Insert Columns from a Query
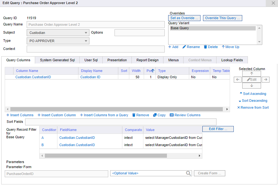This screenshot has width=278, height=186. pos(104,115)
